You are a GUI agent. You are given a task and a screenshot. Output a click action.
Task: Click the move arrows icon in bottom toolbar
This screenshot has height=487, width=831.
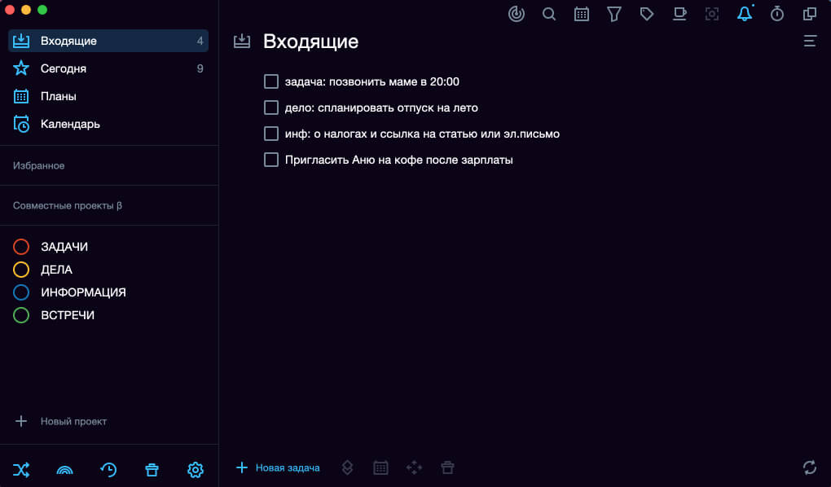pyautogui.click(x=414, y=467)
